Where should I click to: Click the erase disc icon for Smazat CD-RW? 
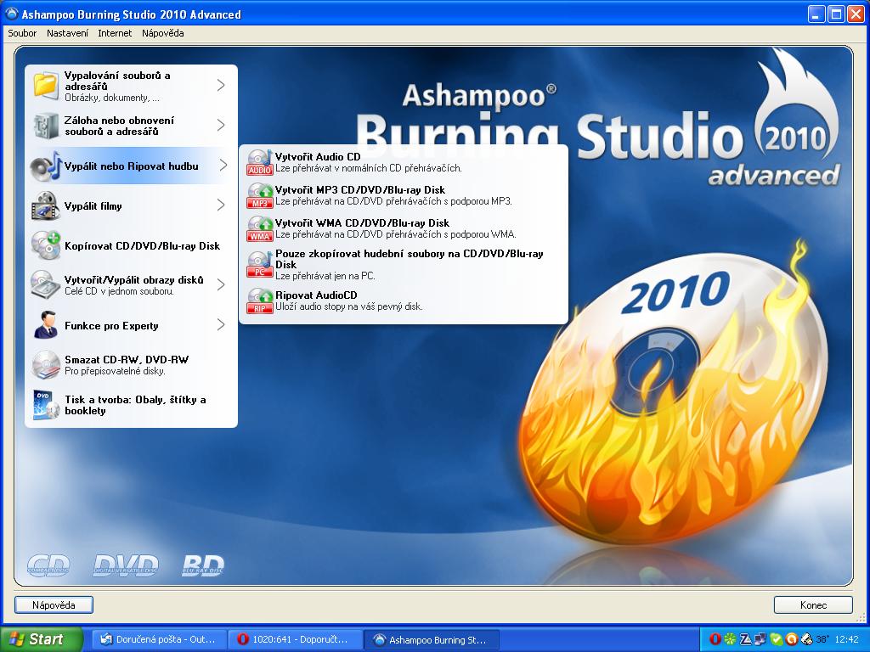(x=46, y=365)
